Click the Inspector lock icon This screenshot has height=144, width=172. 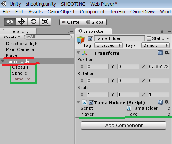pyautogui.click(x=162, y=32)
